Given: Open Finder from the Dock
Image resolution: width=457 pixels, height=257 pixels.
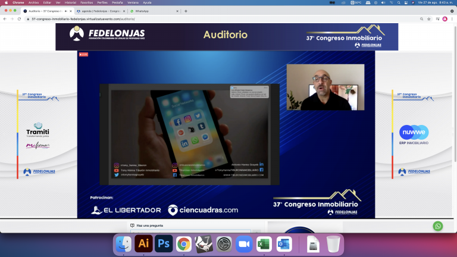Looking at the screenshot, I should coord(124,244).
